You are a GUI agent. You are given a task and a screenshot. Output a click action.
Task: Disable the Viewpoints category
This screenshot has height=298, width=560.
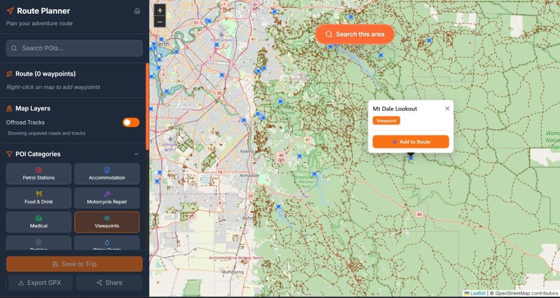[107, 222]
